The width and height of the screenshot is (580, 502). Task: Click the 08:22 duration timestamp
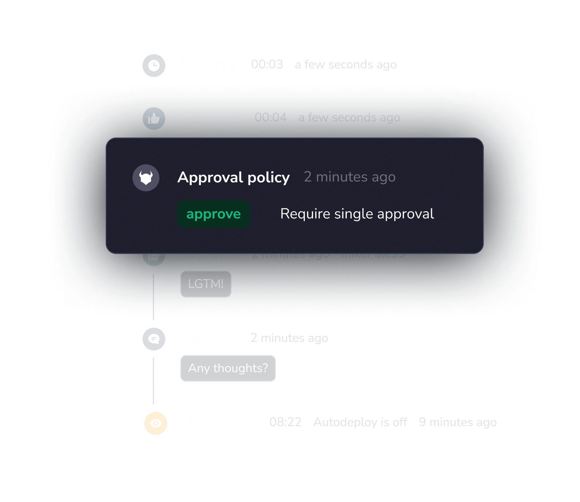(286, 422)
